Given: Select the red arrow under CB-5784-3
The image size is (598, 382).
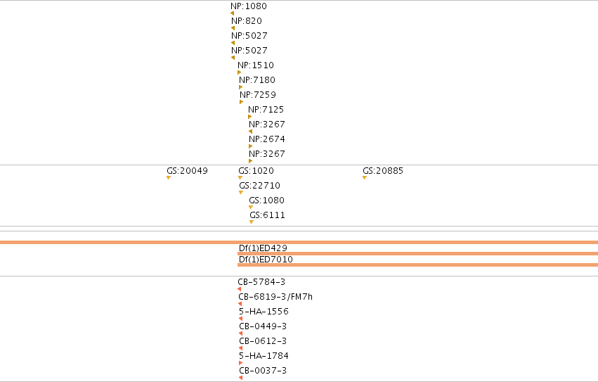Looking at the screenshot, I should tap(240, 289).
